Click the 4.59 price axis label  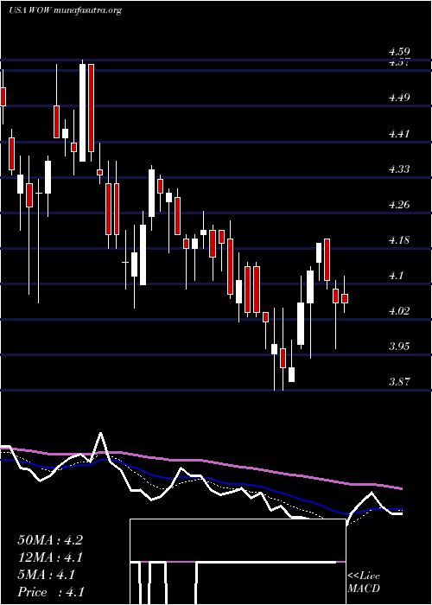coord(399,52)
